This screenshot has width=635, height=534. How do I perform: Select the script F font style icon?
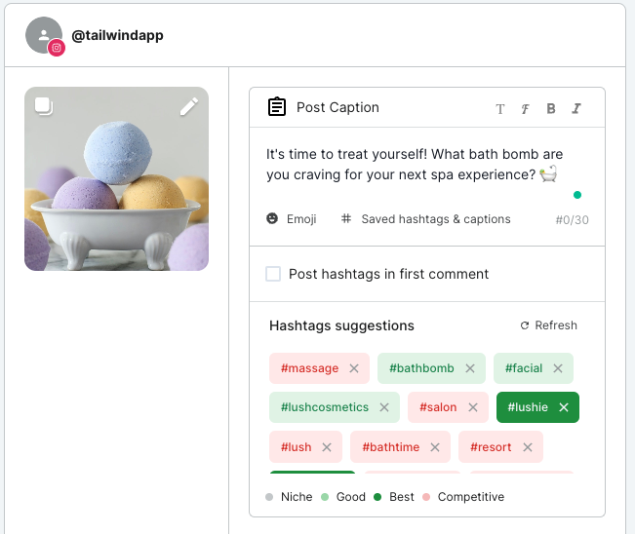point(526,109)
